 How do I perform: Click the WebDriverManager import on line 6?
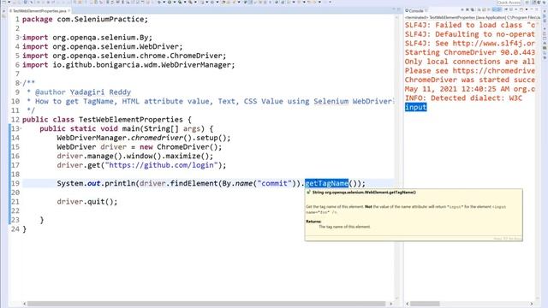click(128, 65)
